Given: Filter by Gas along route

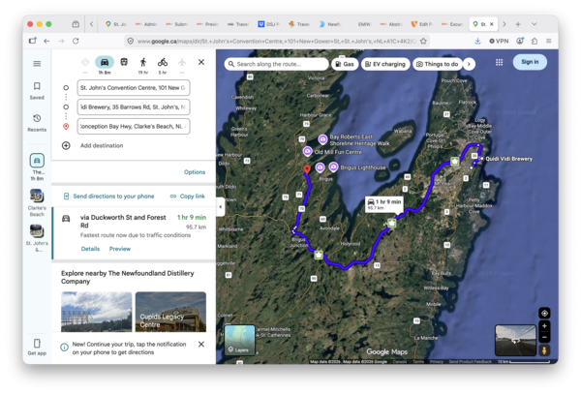Looking at the screenshot, I should click(345, 64).
